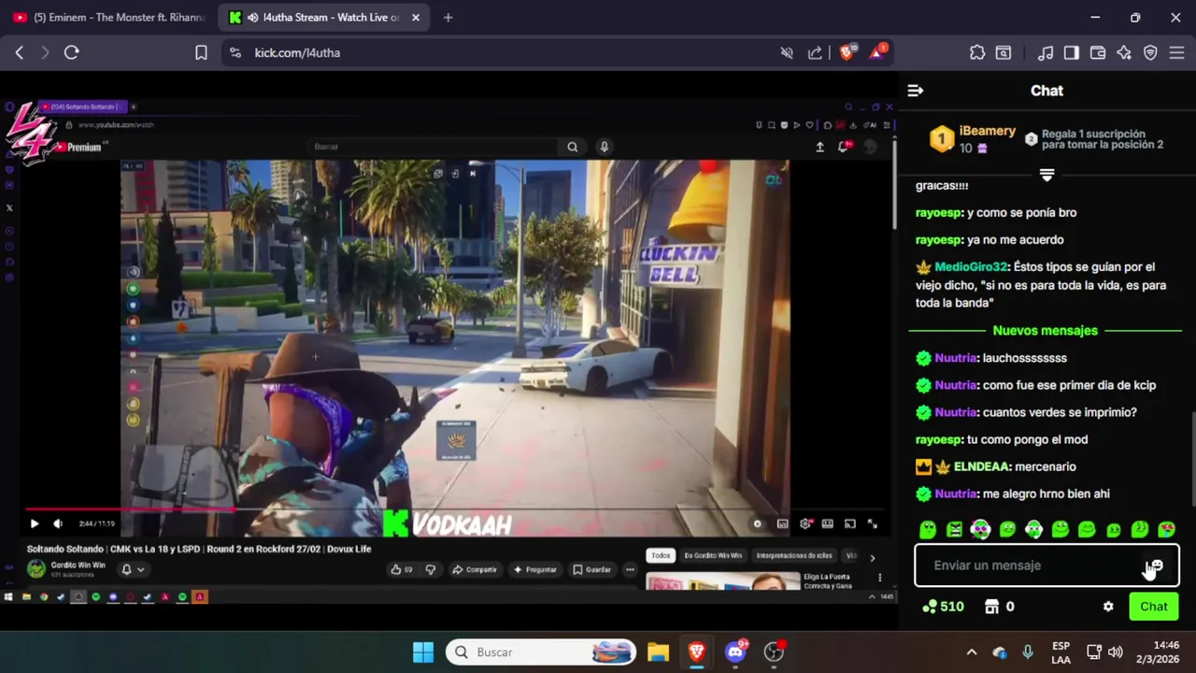Dislike the Soltando Soltando video
The height and width of the screenshot is (673, 1196).
click(x=431, y=569)
